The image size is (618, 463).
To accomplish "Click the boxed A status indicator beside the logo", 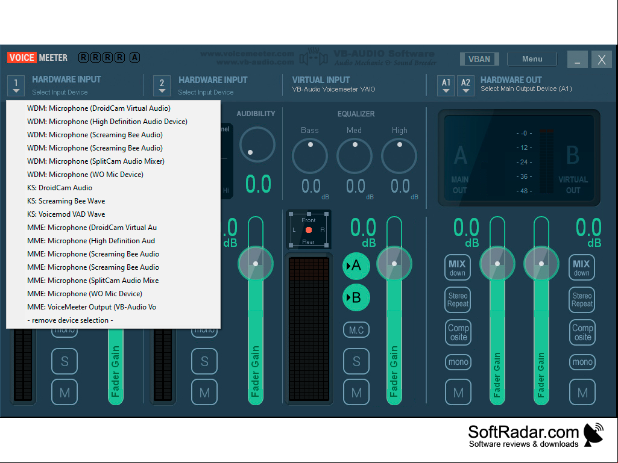I will pyautogui.click(x=134, y=57).
